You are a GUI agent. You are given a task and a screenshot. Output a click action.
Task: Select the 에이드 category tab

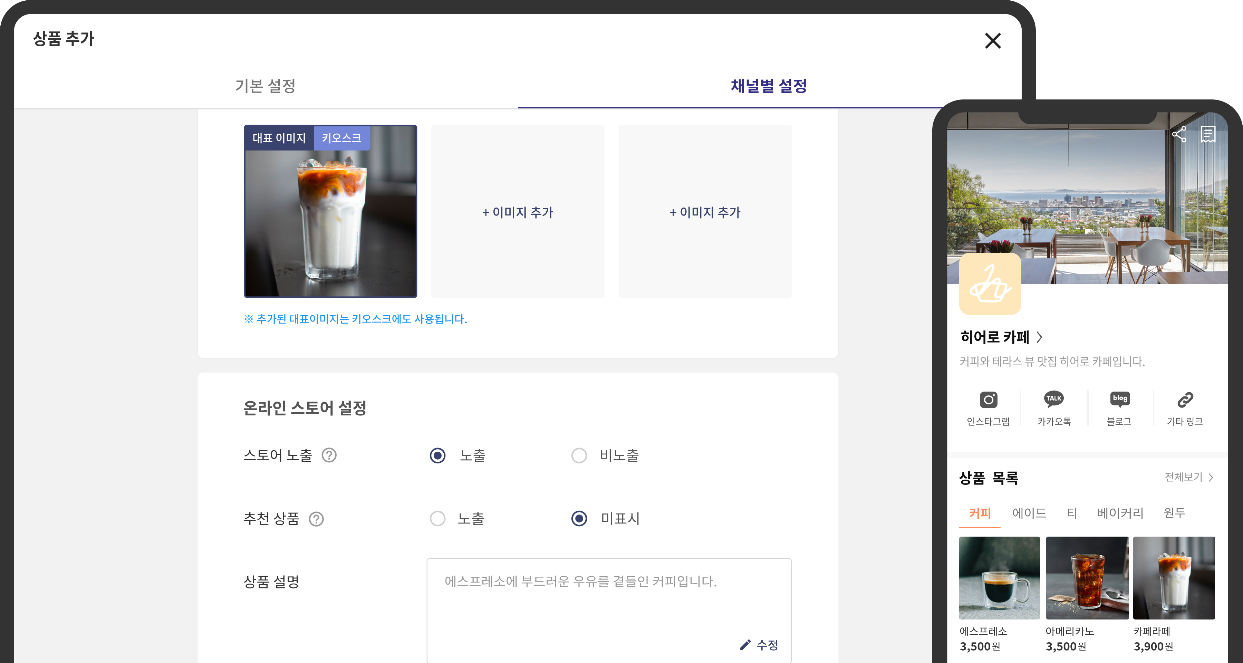click(x=1029, y=513)
